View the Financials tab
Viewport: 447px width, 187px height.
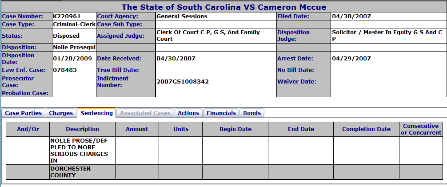(221, 113)
